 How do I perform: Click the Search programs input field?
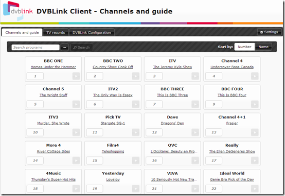tap(35, 47)
